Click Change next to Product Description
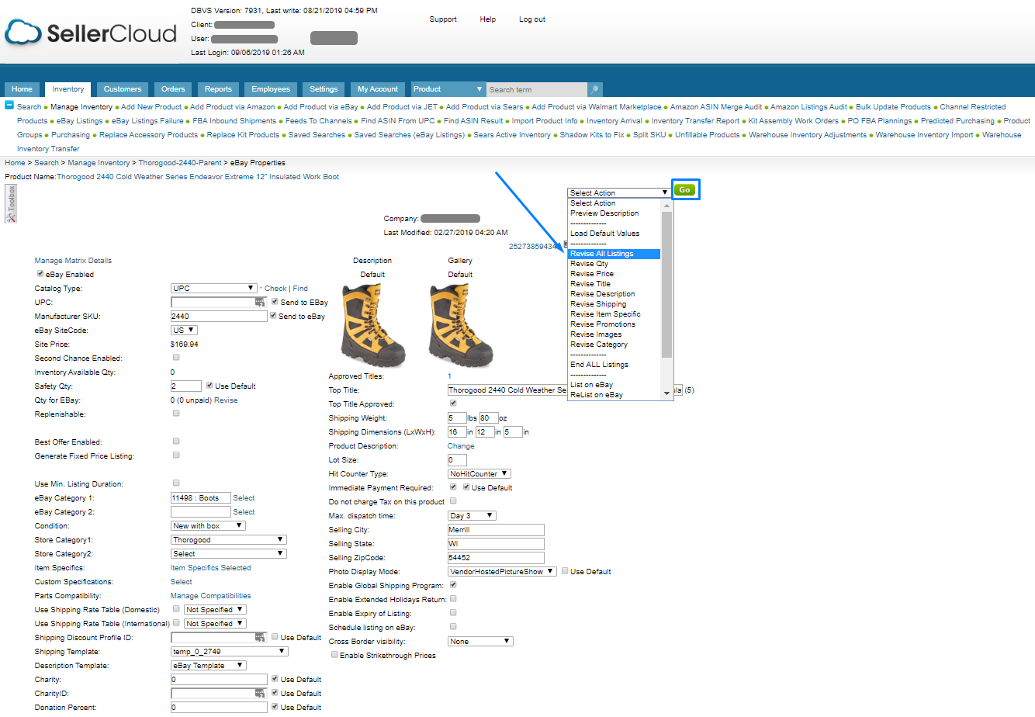 pyautogui.click(x=461, y=446)
